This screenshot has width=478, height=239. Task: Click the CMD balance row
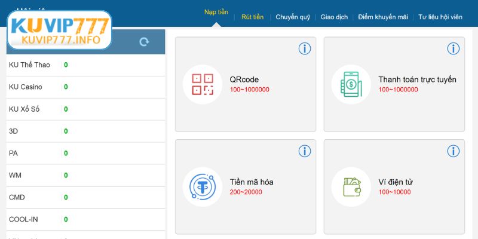pos(85,198)
